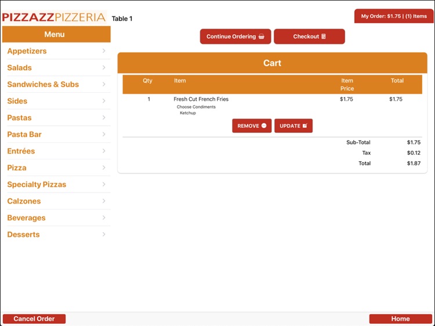
Task: Click the Tax label
Action: click(x=366, y=153)
